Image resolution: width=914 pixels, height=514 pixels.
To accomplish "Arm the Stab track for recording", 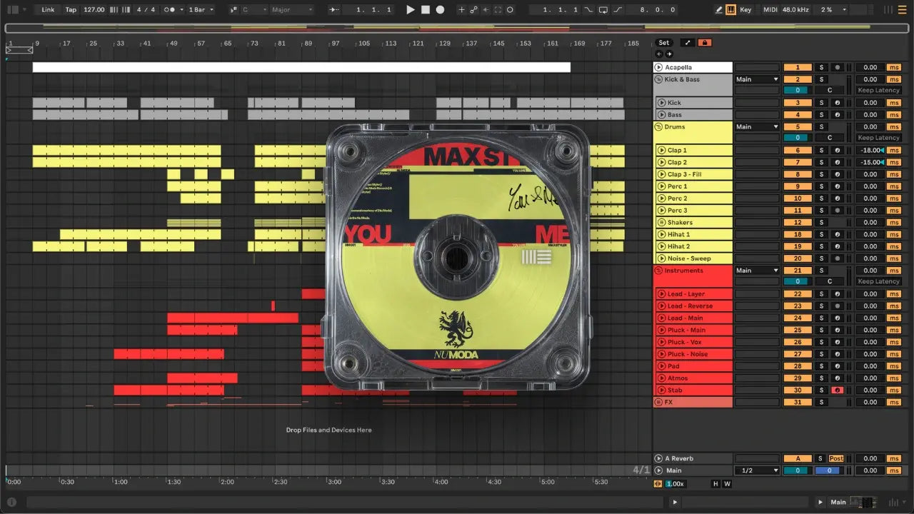I will click(837, 390).
